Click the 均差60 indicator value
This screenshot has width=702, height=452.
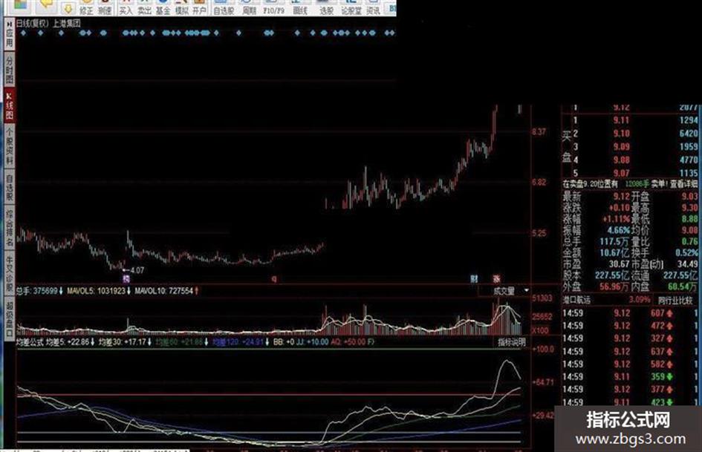[x=182, y=342]
